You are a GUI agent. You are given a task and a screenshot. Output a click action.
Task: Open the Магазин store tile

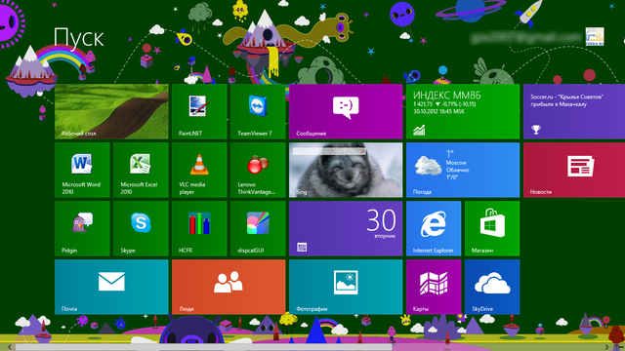[x=492, y=228]
